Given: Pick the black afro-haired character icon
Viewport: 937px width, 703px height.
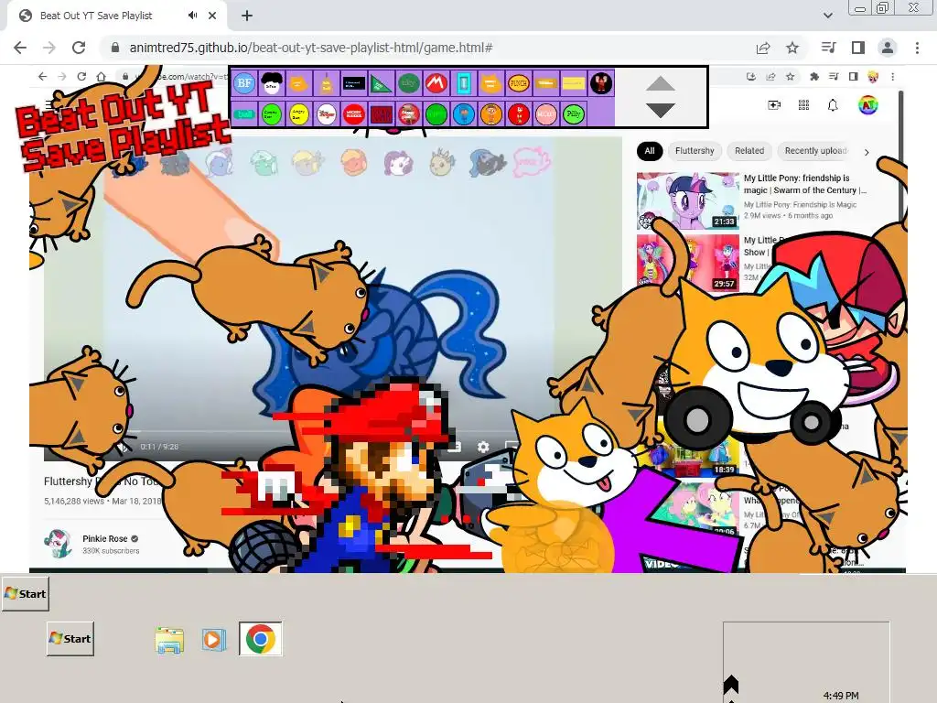Looking at the screenshot, I should coord(272,83).
